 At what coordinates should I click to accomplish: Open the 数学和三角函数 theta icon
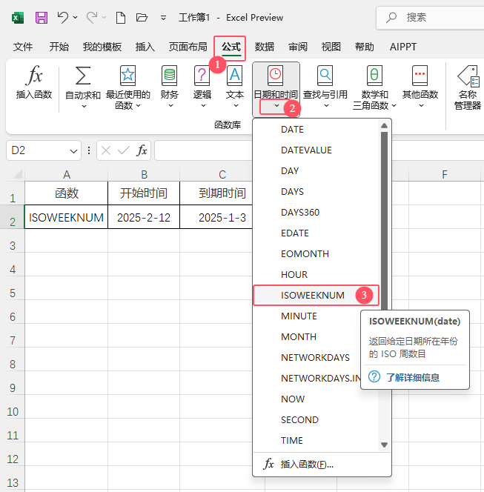(374, 76)
